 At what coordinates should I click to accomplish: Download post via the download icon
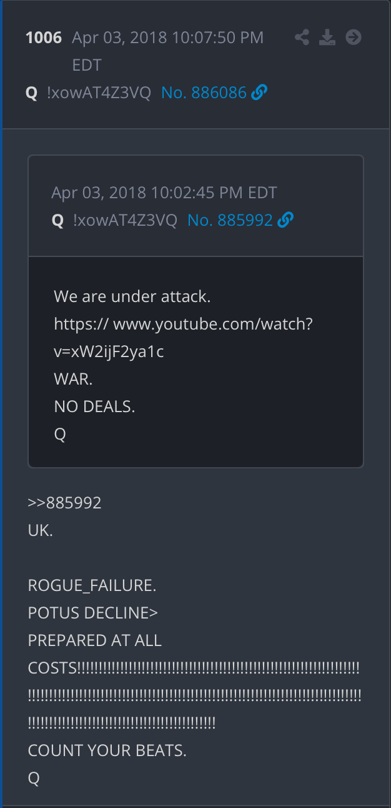click(x=327, y=38)
